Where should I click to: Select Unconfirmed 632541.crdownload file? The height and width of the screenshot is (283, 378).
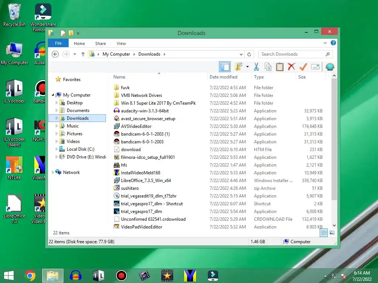153,219
